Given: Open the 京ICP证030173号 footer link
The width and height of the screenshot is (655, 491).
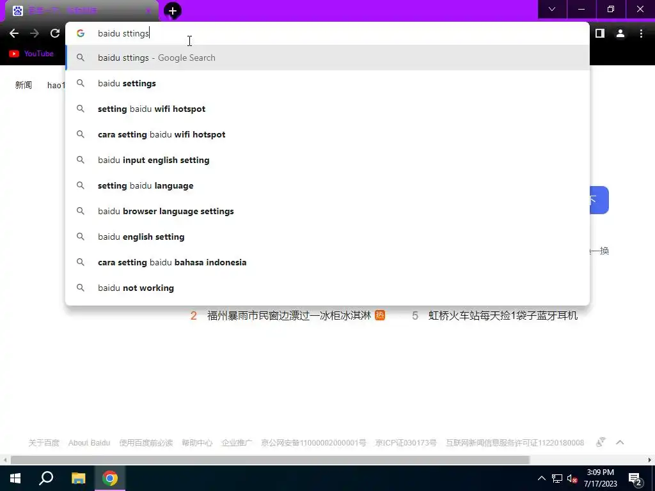Looking at the screenshot, I should tap(406, 442).
